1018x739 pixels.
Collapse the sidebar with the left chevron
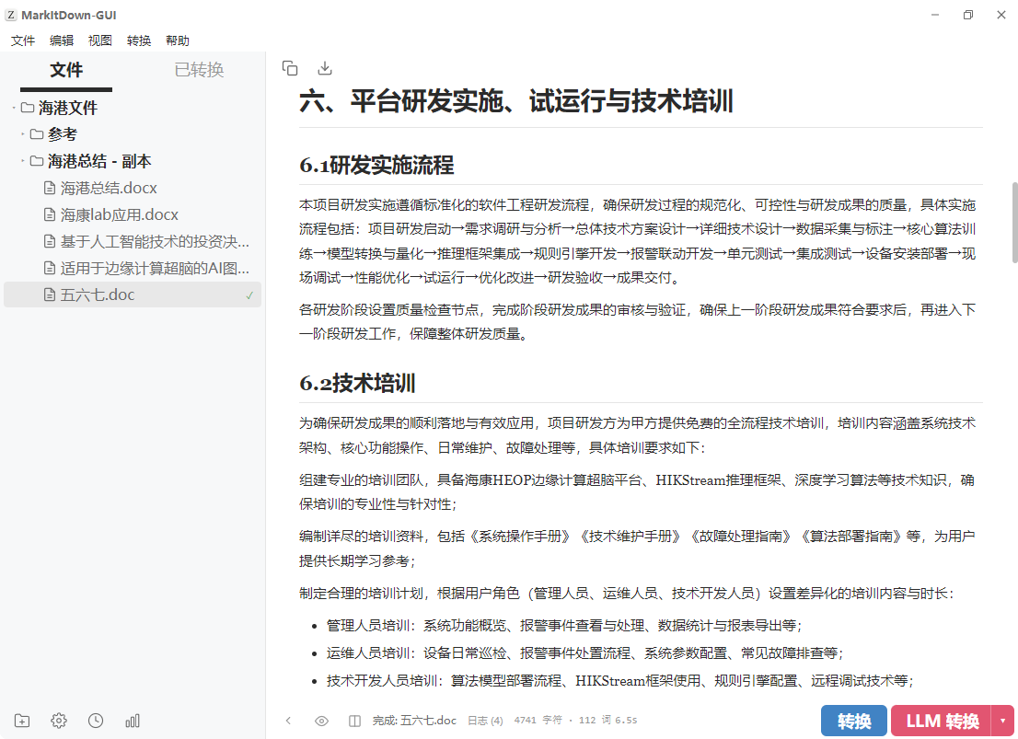click(x=288, y=721)
